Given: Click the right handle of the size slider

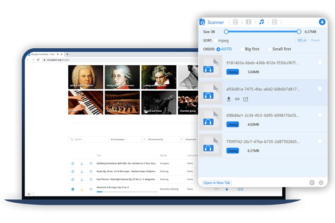Looking at the screenshot, I should (x=299, y=31).
